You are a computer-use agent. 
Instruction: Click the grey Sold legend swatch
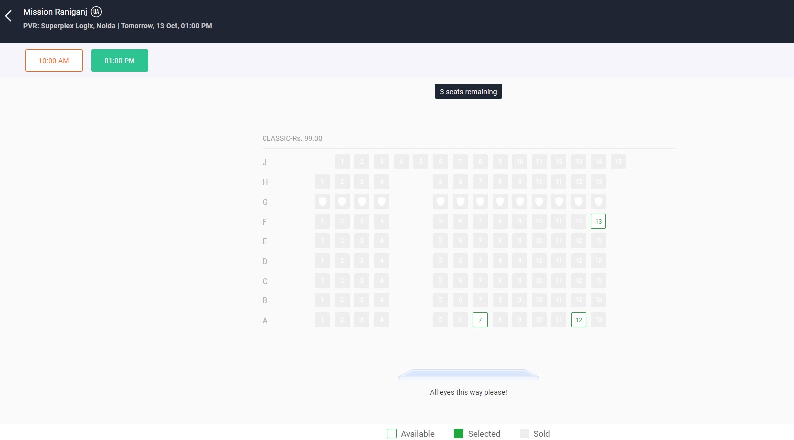click(524, 434)
